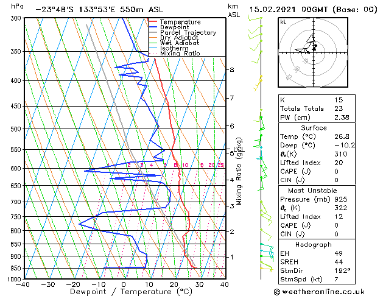
Task: Click the '3' km altitude label
Action: (232, 206)
